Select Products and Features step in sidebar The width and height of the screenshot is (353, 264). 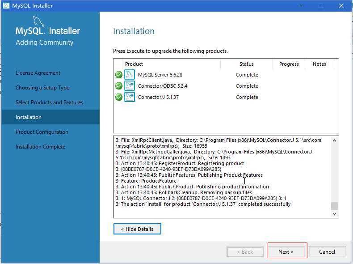pos(49,102)
